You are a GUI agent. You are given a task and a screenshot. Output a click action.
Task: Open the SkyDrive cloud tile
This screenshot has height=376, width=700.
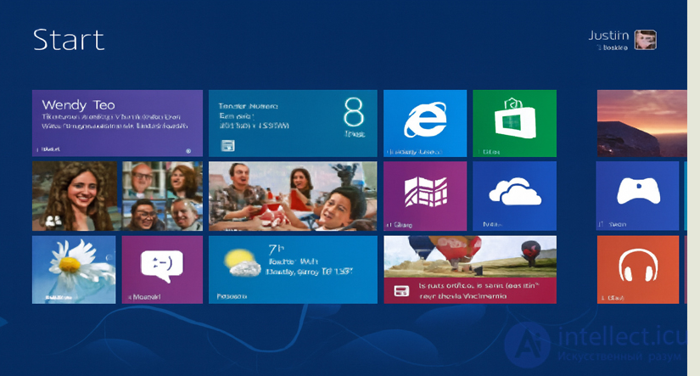(x=514, y=196)
